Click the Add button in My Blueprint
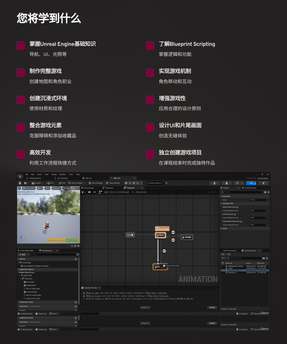Screen dimensions: 287x344 pyautogui.click(x=22, y=255)
